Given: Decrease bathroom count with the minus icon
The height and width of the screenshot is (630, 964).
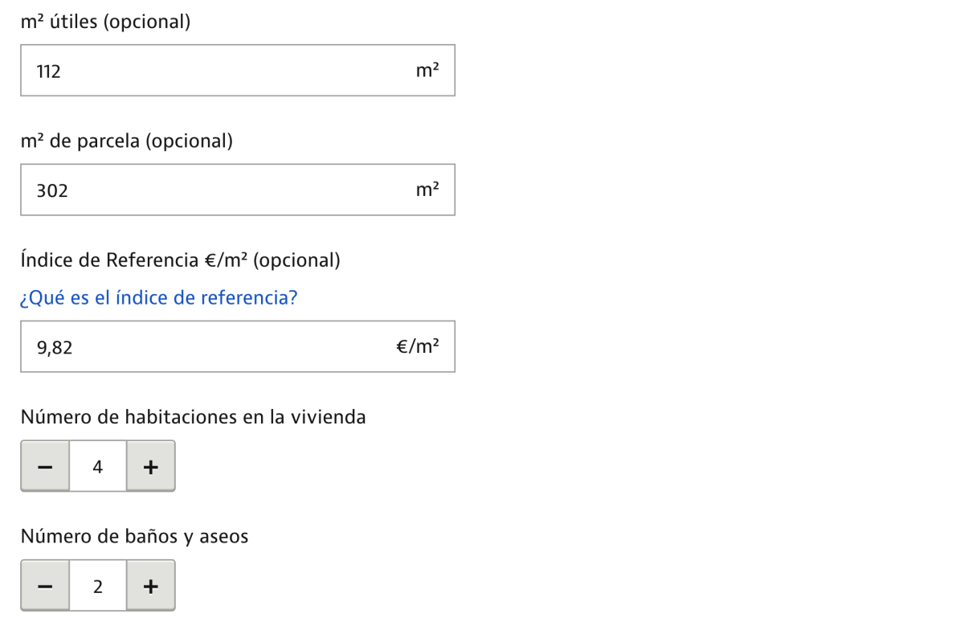Looking at the screenshot, I should click(45, 585).
